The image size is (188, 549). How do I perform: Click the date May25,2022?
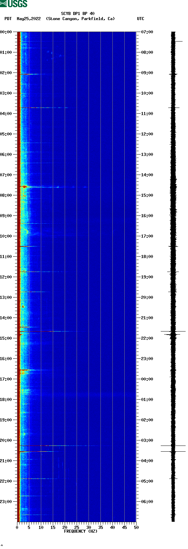[29, 19]
